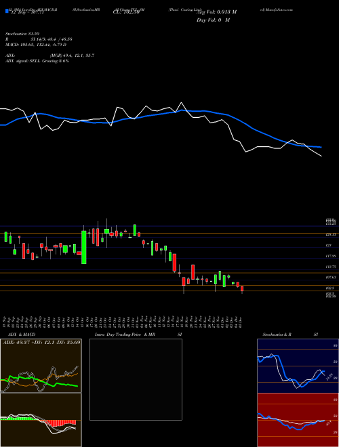Viewport: 339px width, 447px height.
Task: Click the Intra Day Trading Price & MRSI title
Action: [138, 335]
